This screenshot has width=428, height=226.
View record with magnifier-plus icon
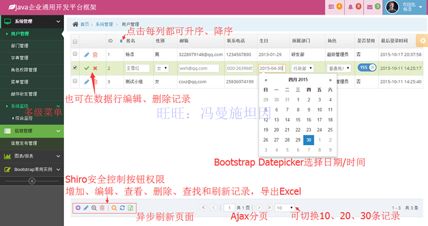94,208
